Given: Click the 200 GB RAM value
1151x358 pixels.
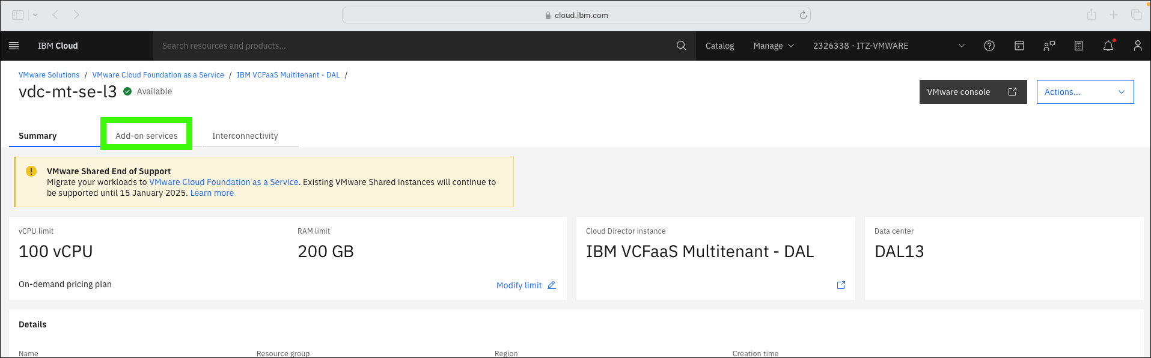Looking at the screenshot, I should point(326,251).
